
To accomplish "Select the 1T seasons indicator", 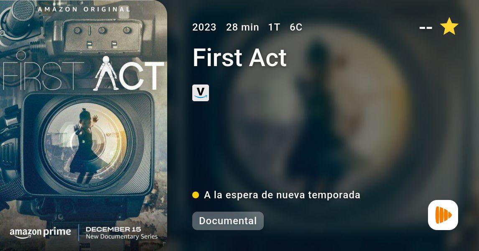I will pyautogui.click(x=274, y=27).
